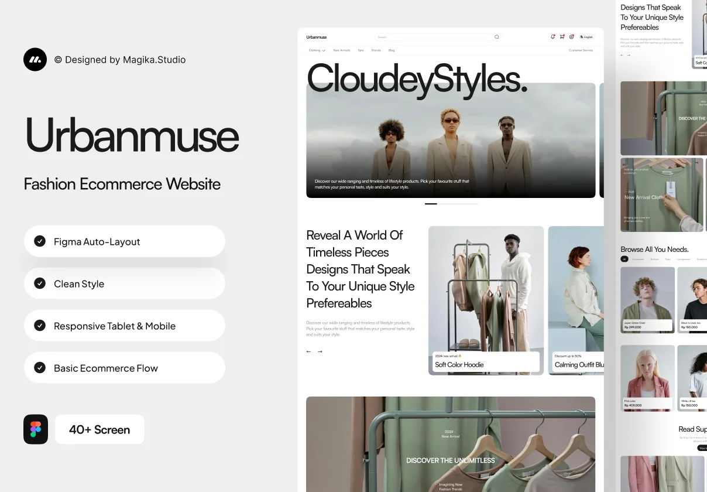
Task: Click the 'Rp 399.000' price
Action: click(x=633, y=327)
